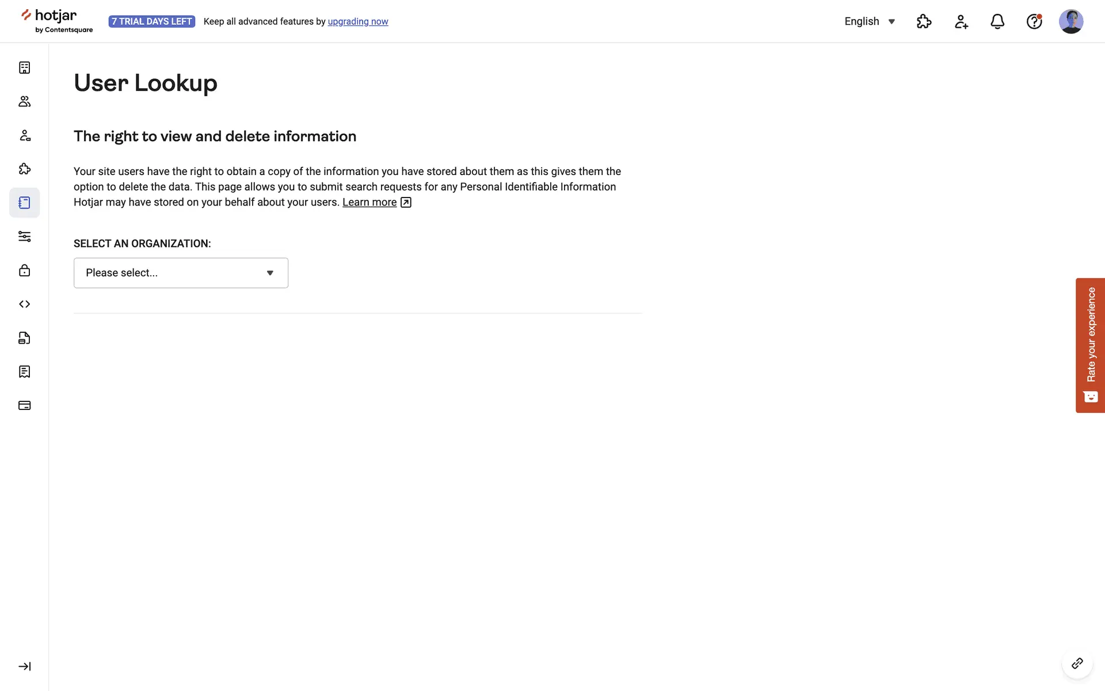Open the organization building icon in sidebar
Viewport: 1105px width, 691px height.
point(24,68)
